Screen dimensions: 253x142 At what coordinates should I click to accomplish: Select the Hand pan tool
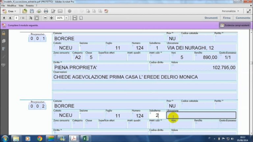[37, 18]
